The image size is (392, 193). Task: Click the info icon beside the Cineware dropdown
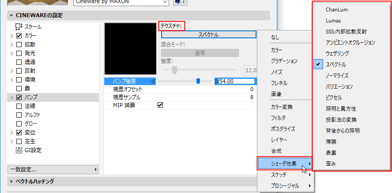pos(180,2)
